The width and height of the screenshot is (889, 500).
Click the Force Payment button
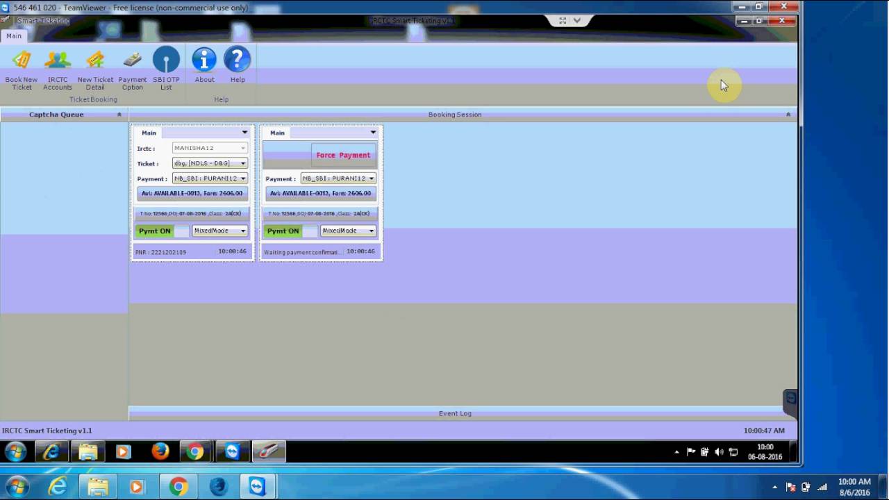click(x=343, y=155)
